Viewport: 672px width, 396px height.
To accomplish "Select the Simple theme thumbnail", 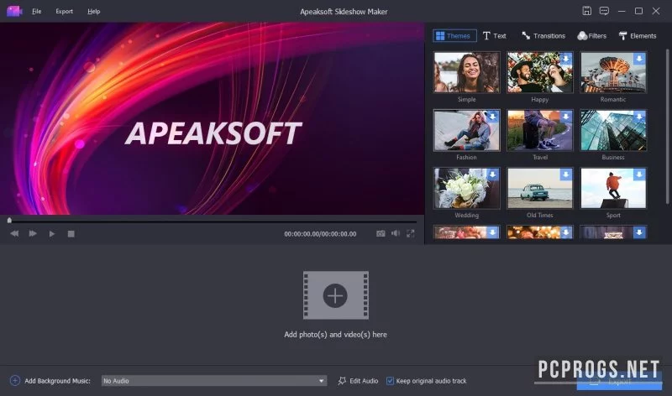I will point(466,72).
